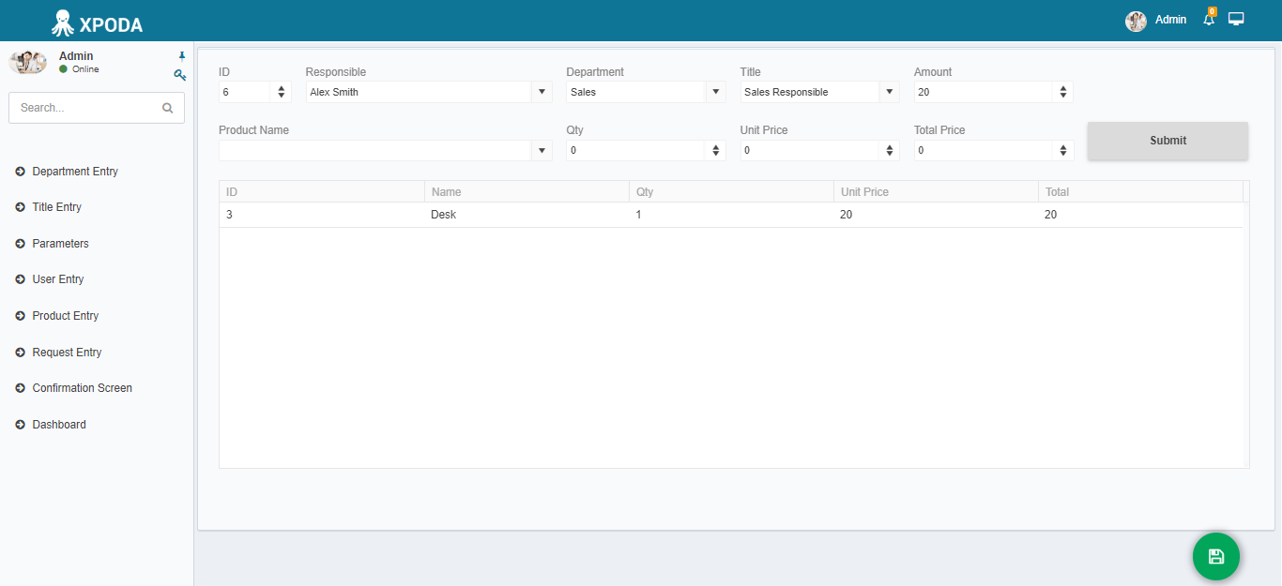The height and width of the screenshot is (586, 1282).
Task: Open the Confirmation Screen link
Action: 82,388
